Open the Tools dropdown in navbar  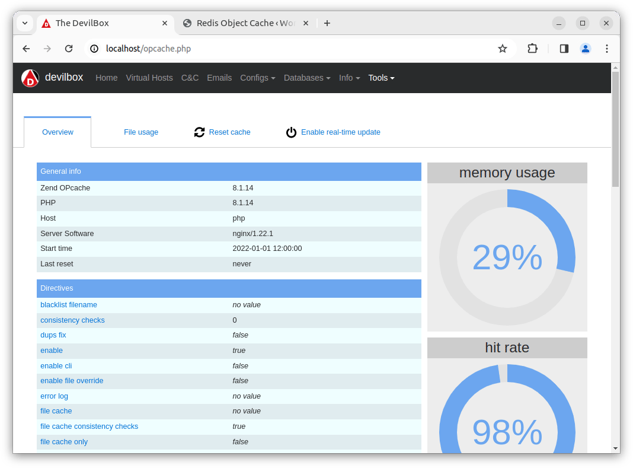381,78
